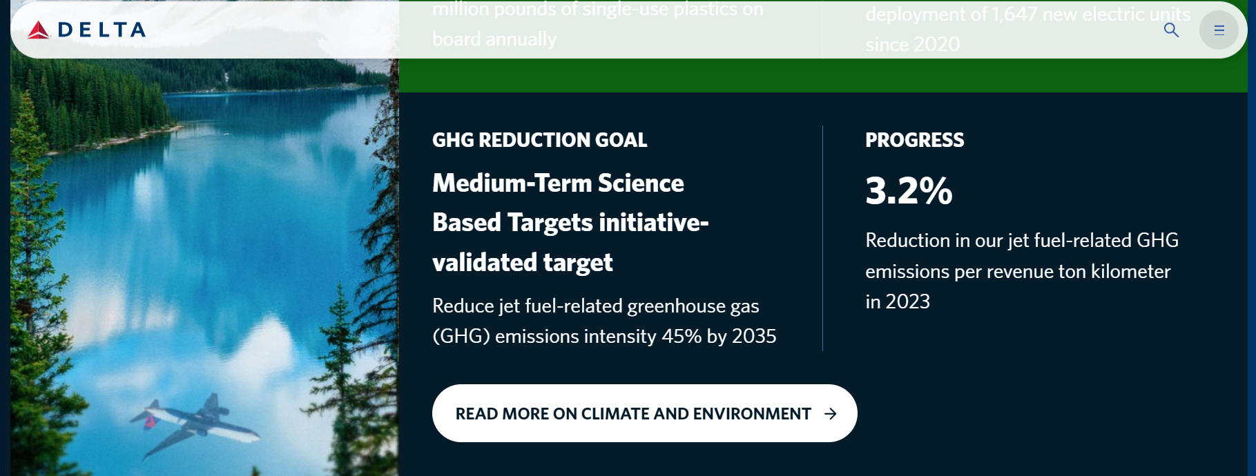This screenshot has height=476, width=1256.
Task: Click the single-use plastics statistic banner
Action: tap(598, 24)
